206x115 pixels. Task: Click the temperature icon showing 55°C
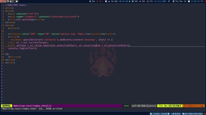click(x=97, y=1)
